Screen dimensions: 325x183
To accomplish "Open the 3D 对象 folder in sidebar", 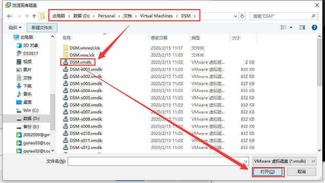I will [30, 45].
